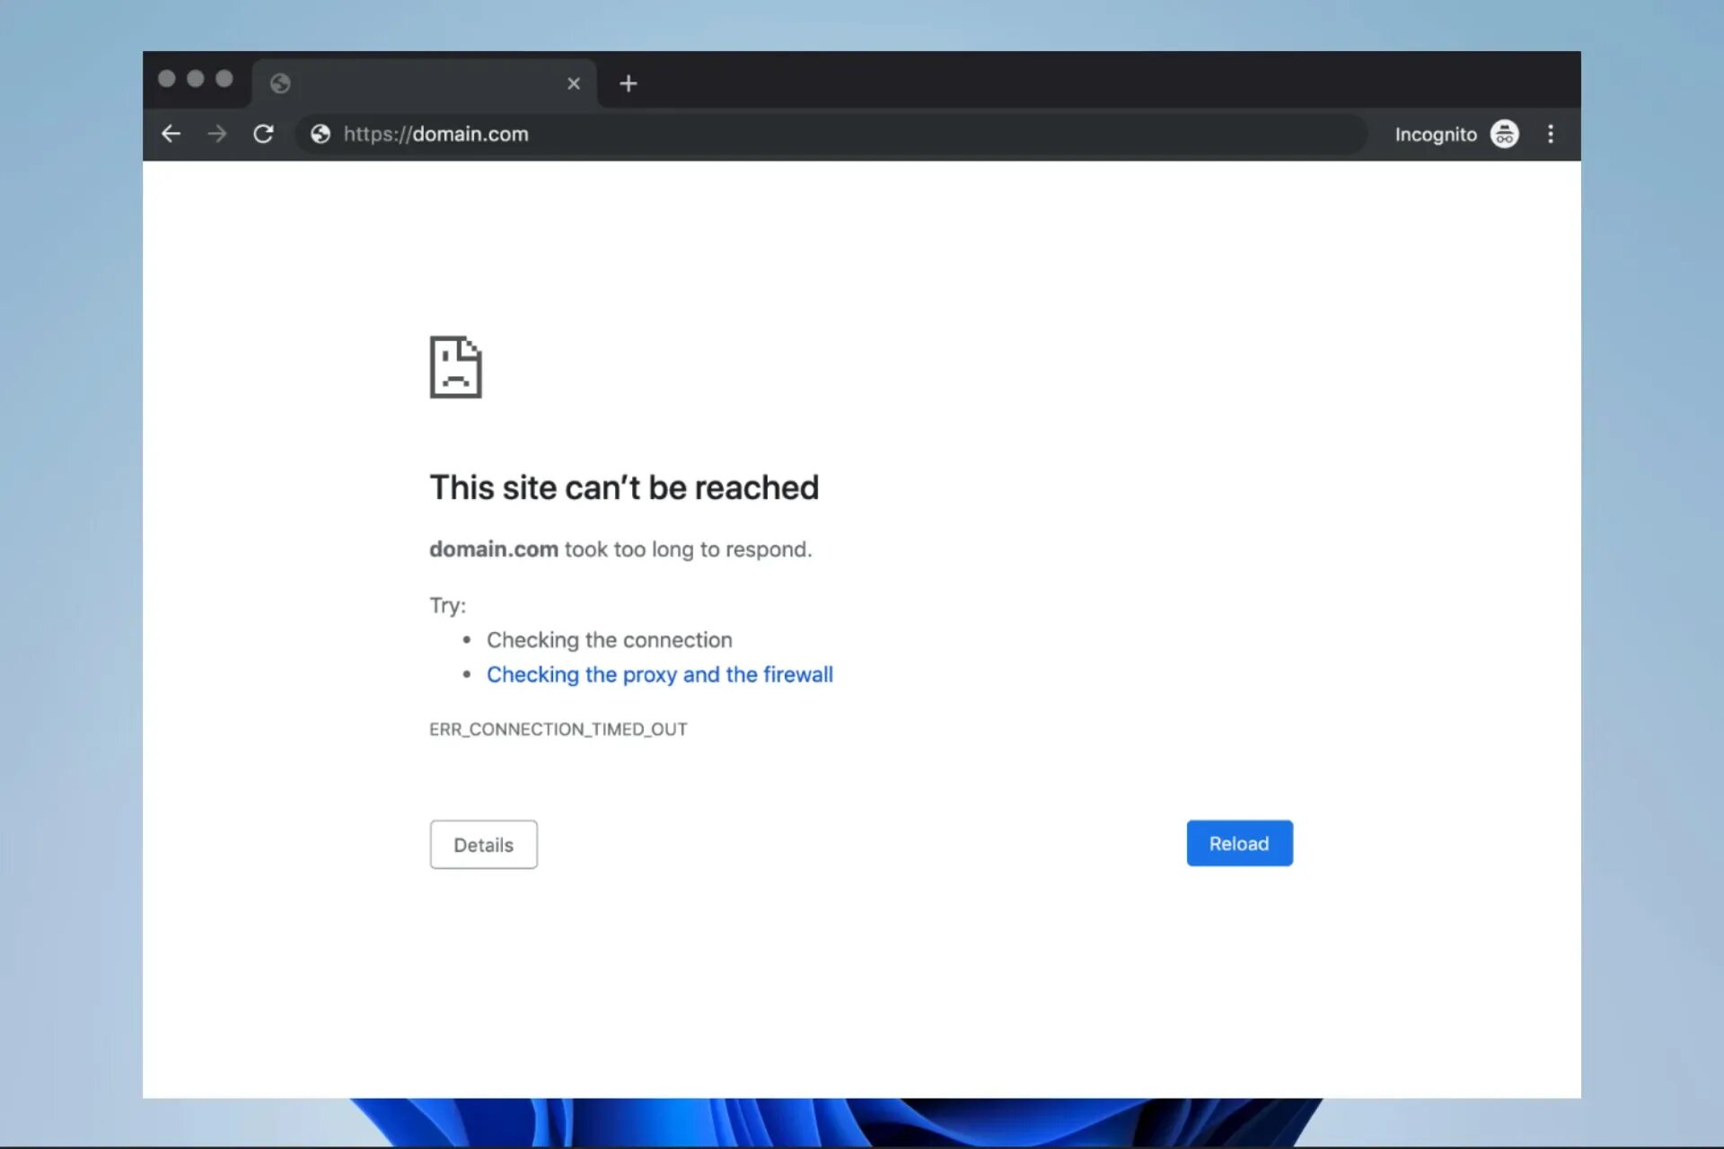This screenshot has height=1149, width=1724.
Task: Click the Incognito spy icon
Action: pos(1504,134)
